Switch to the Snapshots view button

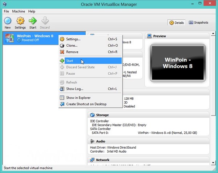click(x=198, y=23)
